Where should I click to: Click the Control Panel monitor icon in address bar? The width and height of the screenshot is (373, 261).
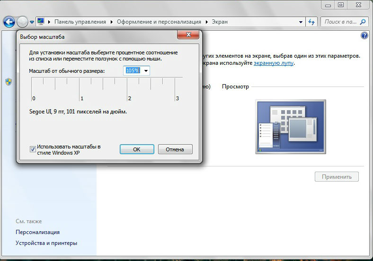(x=41, y=22)
